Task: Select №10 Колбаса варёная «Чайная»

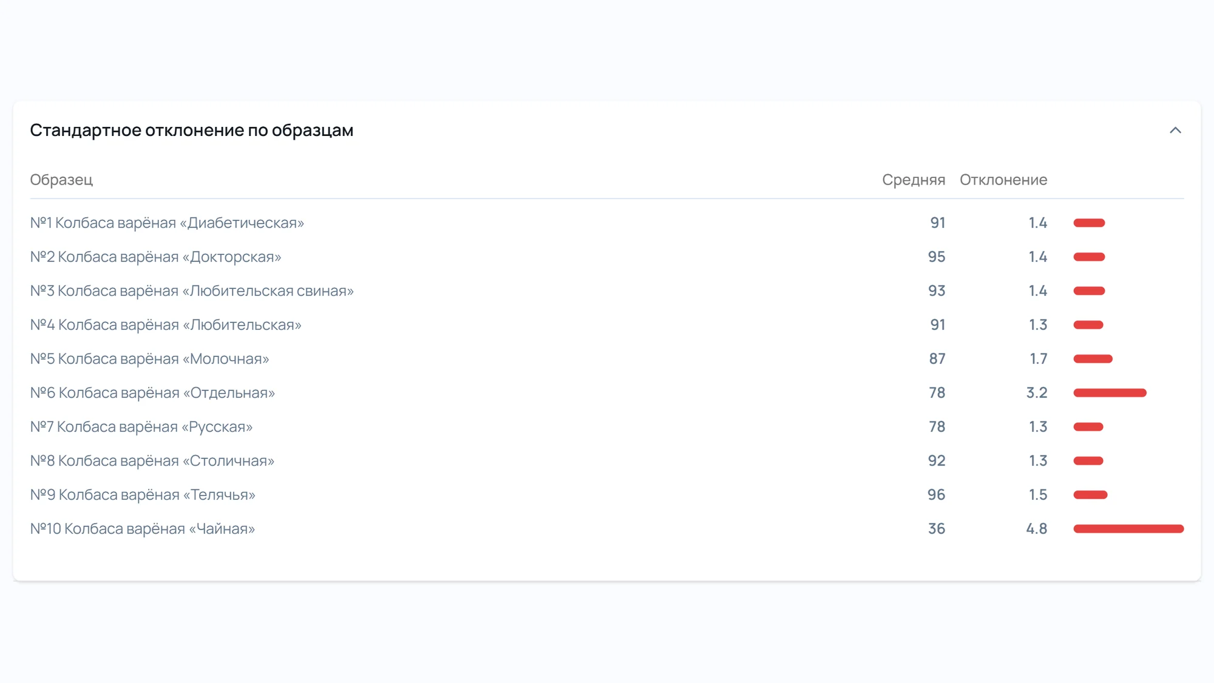Action: click(607, 529)
